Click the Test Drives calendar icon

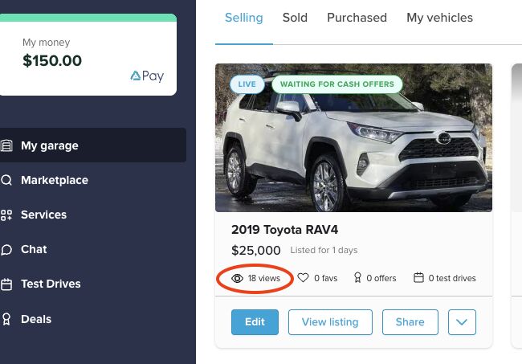(x=6, y=284)
